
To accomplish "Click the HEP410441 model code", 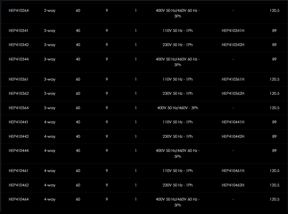I will click(19, 122).
